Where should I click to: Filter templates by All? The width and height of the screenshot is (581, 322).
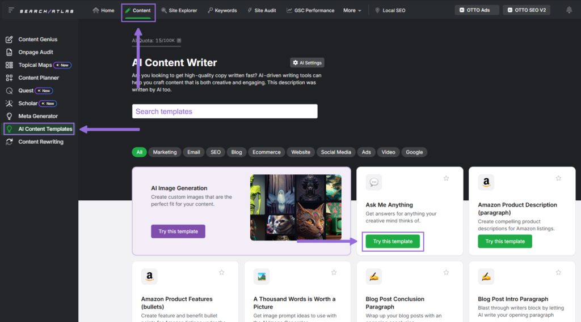[x=140, y=152]
